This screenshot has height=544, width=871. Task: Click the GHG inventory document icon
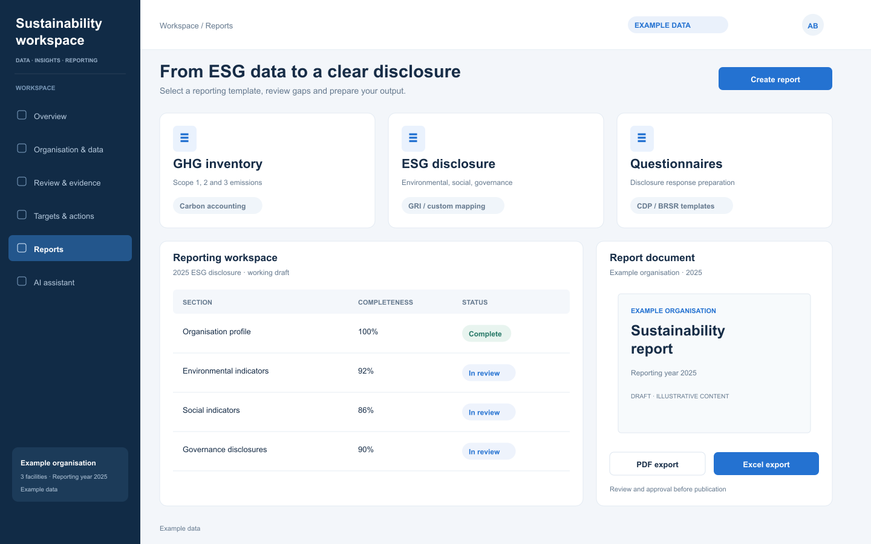click(184, 138)
